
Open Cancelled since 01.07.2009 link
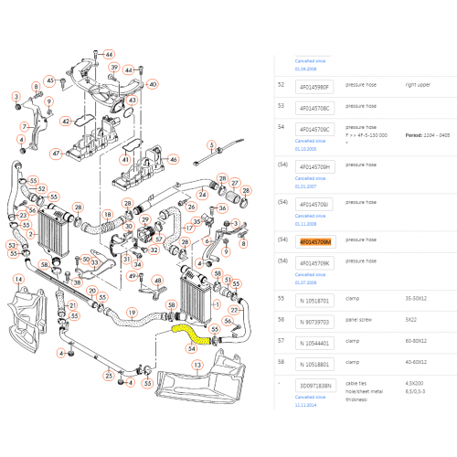[310, 279]
